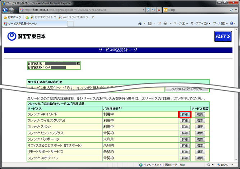Open 概要 for フレッツ・パスポートID
Viewport: 240px width, 169px height.
pyautogui.click(x=200, y=139)
